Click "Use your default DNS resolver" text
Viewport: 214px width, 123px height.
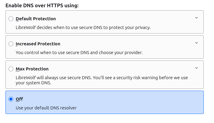(46, 108)
